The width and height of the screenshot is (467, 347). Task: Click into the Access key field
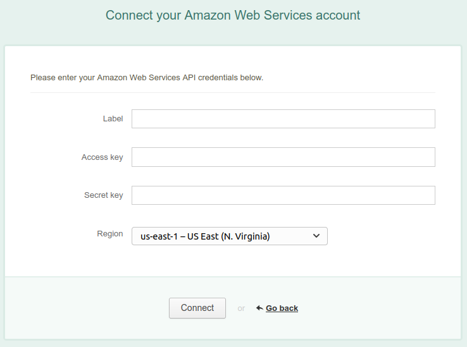pos(283,157)
